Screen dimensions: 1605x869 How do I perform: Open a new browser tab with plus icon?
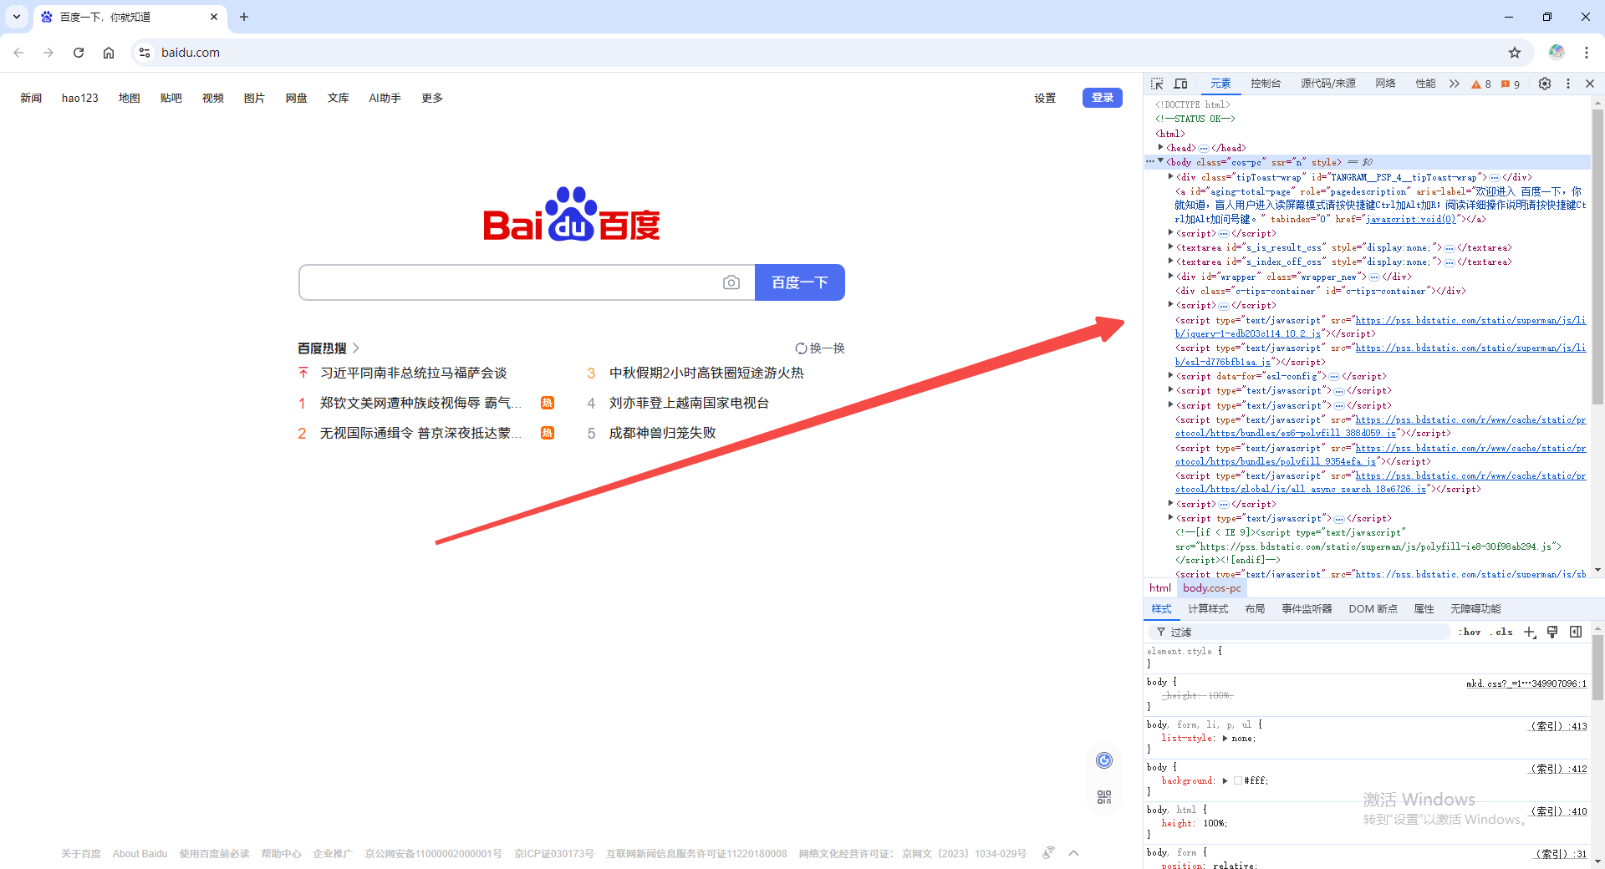pyautogui.click(x=244, y=17)
